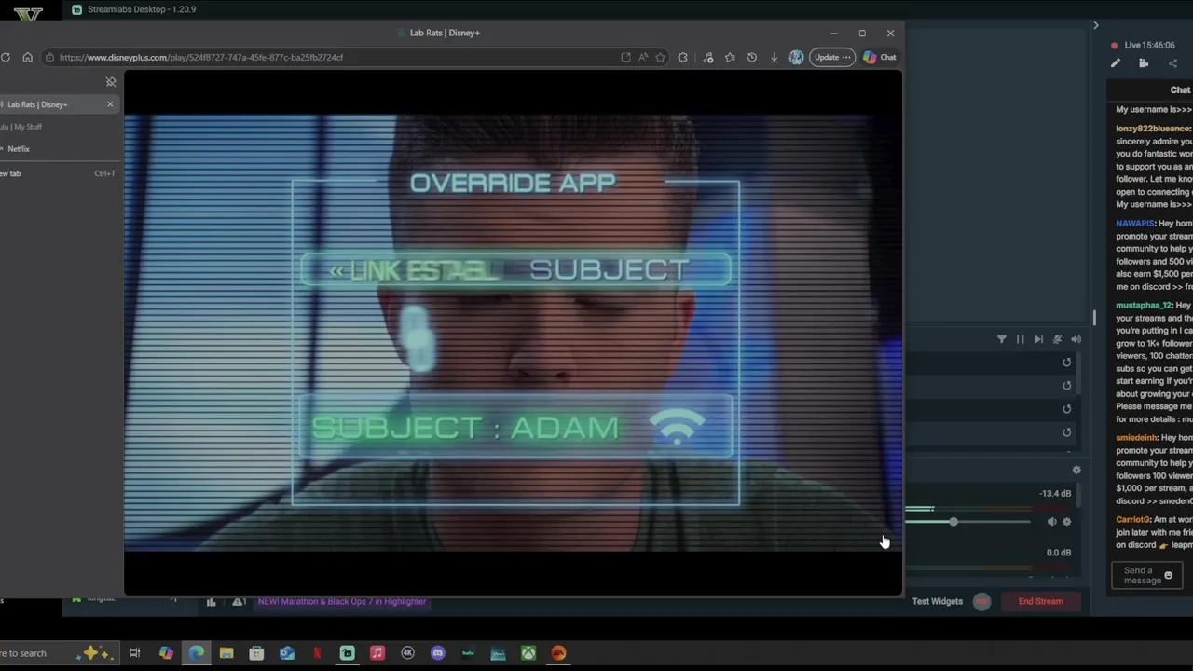Open a new tab in sidebar

pos(58,173)
